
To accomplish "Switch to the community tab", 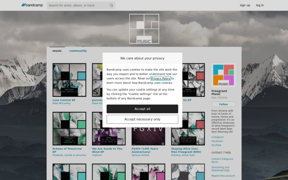I will [78, 51].
